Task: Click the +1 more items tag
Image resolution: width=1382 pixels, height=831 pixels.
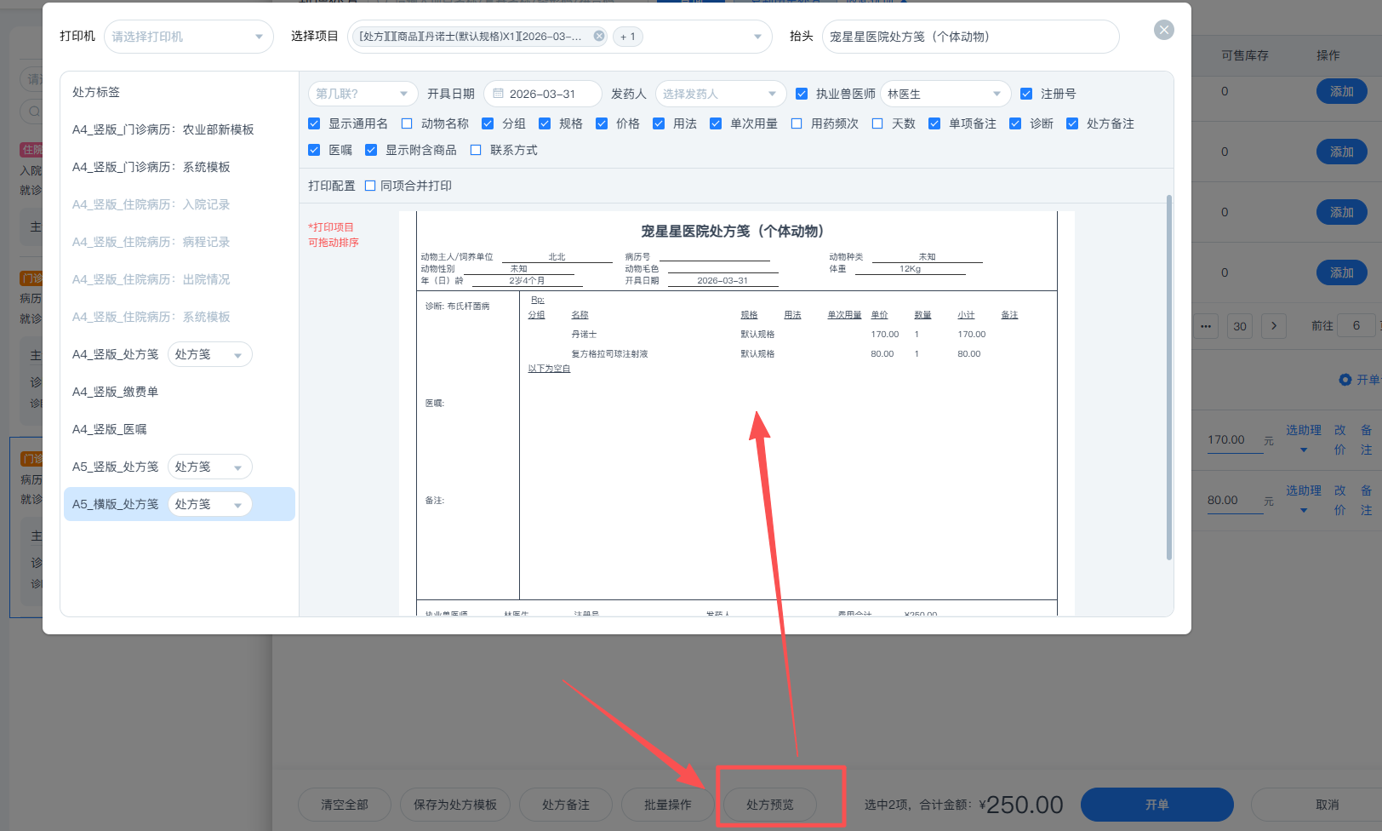Action: point(628,37)
